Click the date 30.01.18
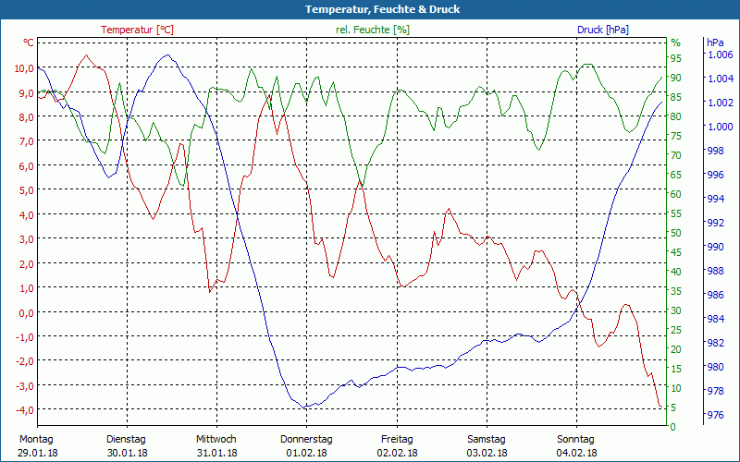740x462 pixels. [x=128, y=453]
